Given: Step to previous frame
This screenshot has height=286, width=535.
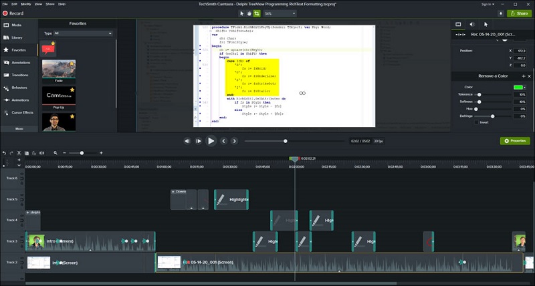Looking at the screenshot, I should click(187, 141).
